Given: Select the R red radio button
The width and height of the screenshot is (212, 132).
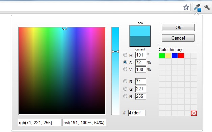Looking at the screenshot, I should [x=125, y=81].
